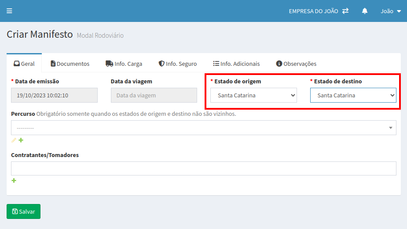
Task: Click the pencil edit icon under Percurso
Action: tap(14, 140)
